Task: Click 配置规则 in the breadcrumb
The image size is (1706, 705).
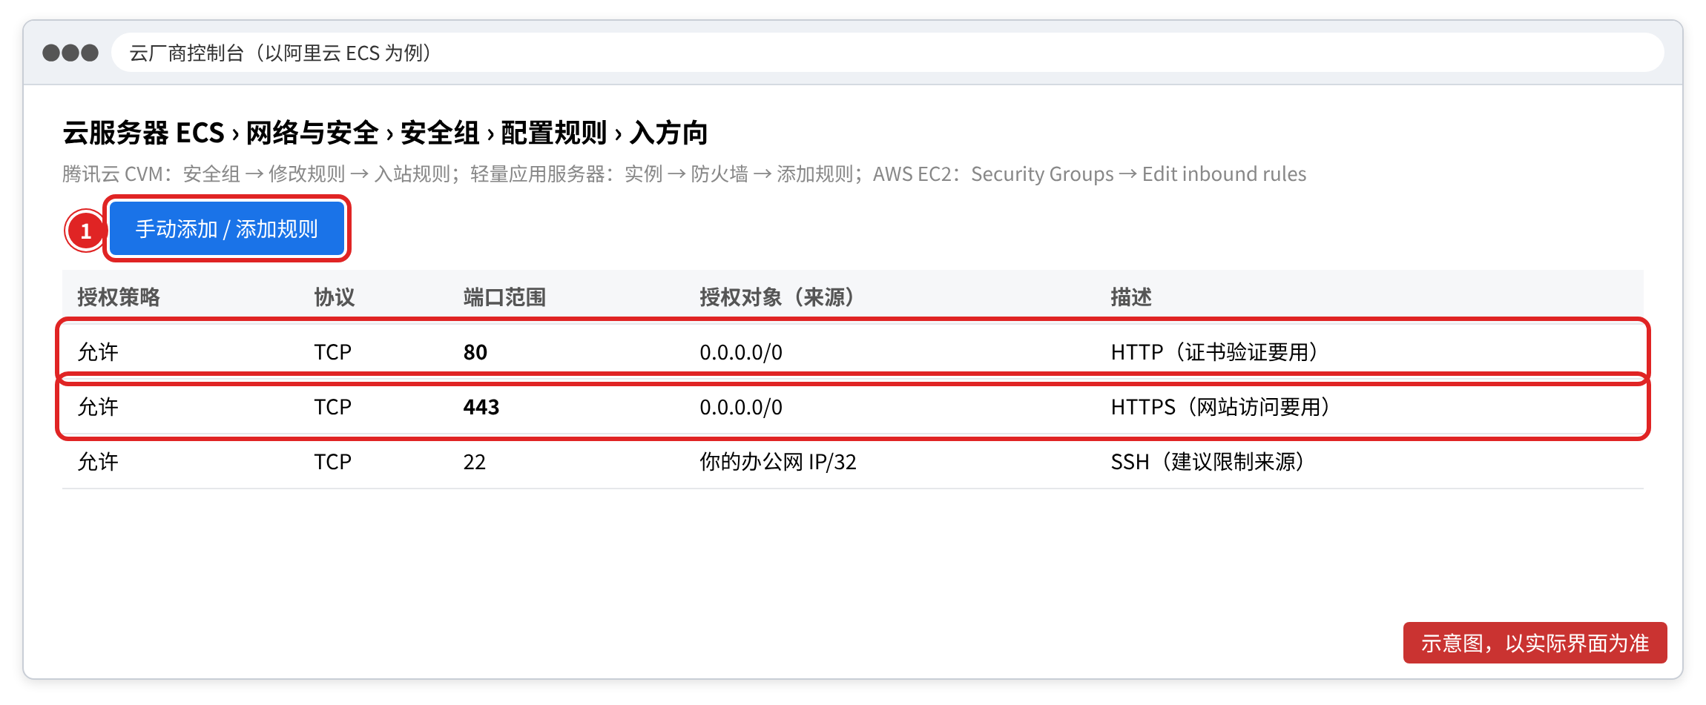Action: tap(554, 133)
